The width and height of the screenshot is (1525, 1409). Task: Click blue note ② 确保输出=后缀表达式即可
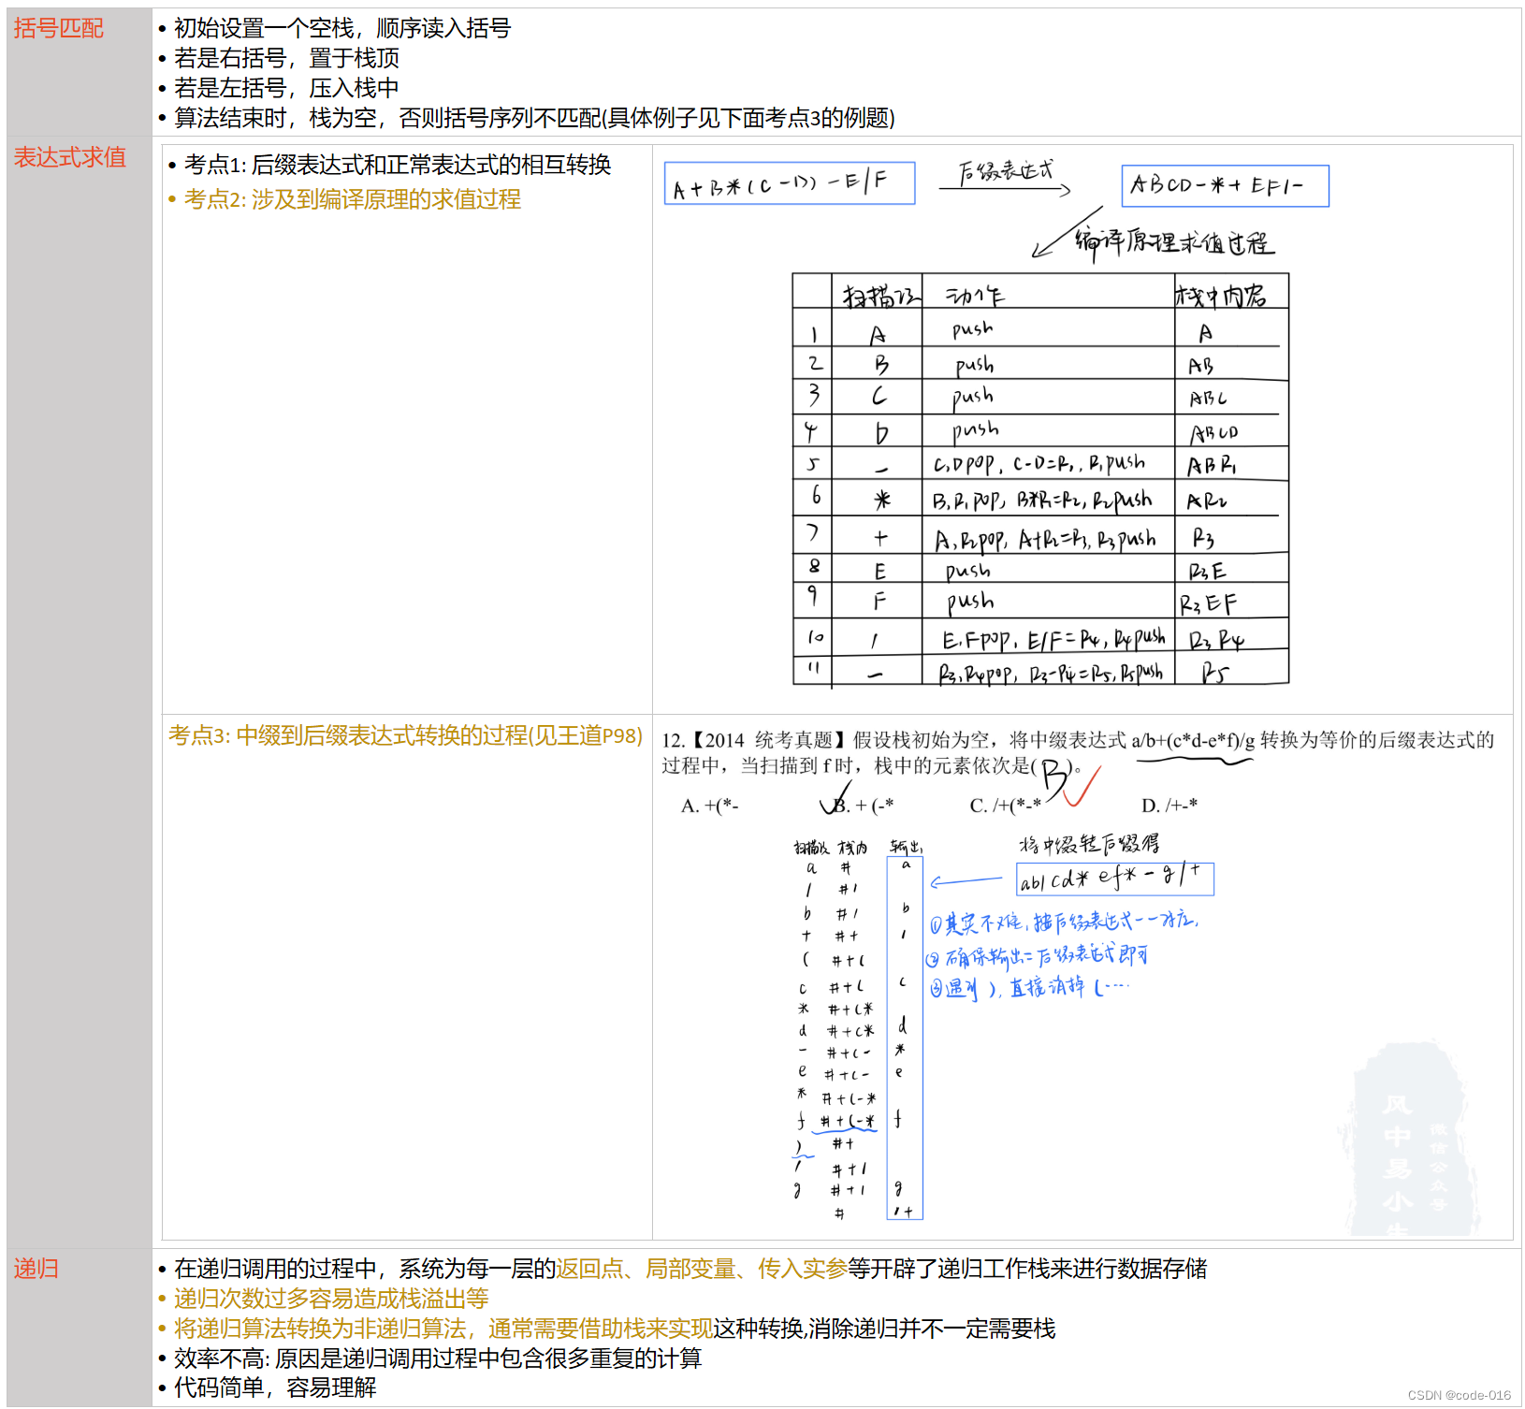tap(1037, 956)
